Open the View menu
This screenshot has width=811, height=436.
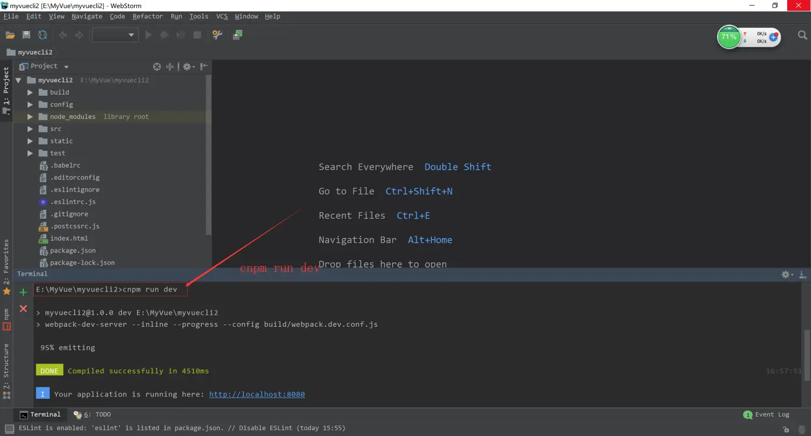(56, 16)
